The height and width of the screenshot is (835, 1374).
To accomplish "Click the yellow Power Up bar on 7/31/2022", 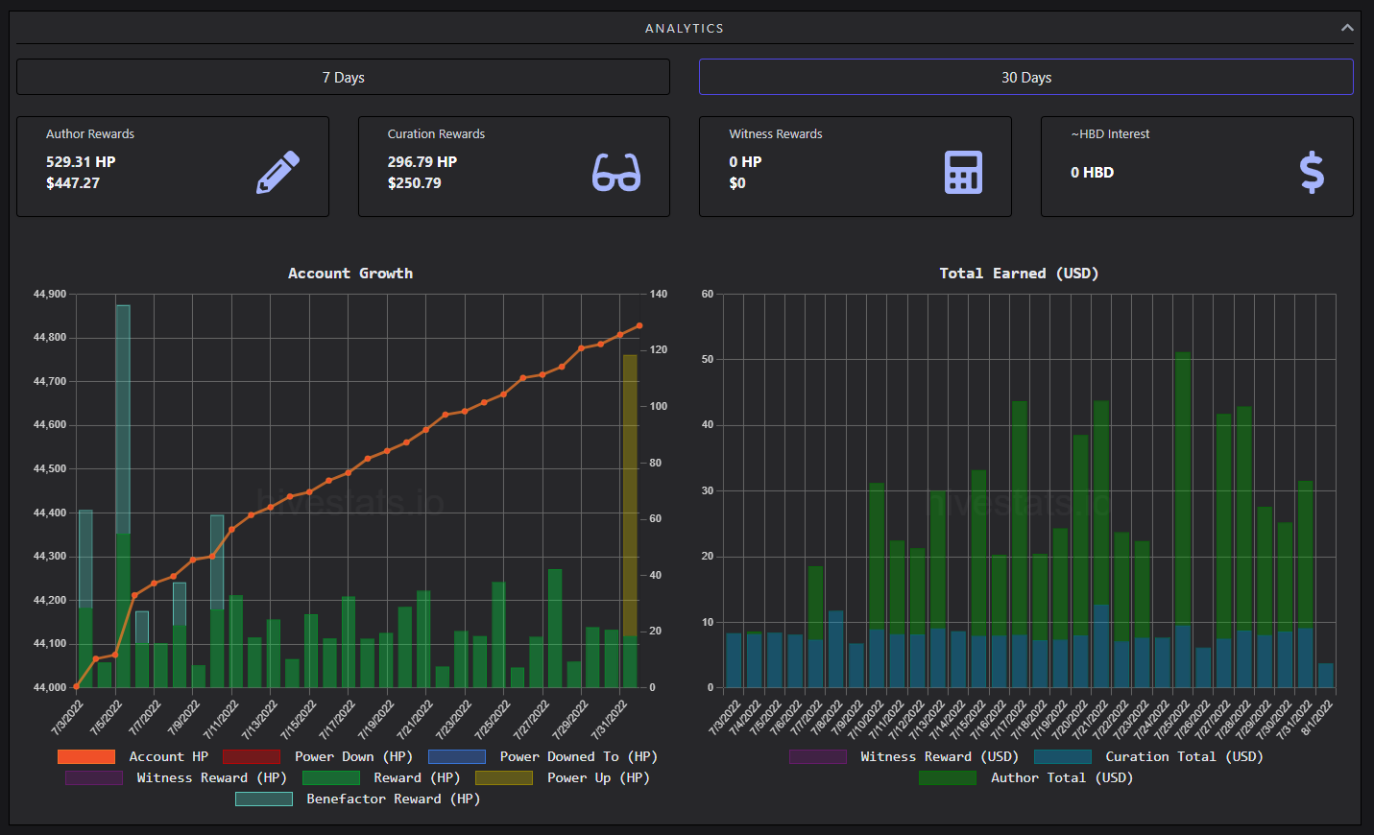I will [x=630, y=495].
